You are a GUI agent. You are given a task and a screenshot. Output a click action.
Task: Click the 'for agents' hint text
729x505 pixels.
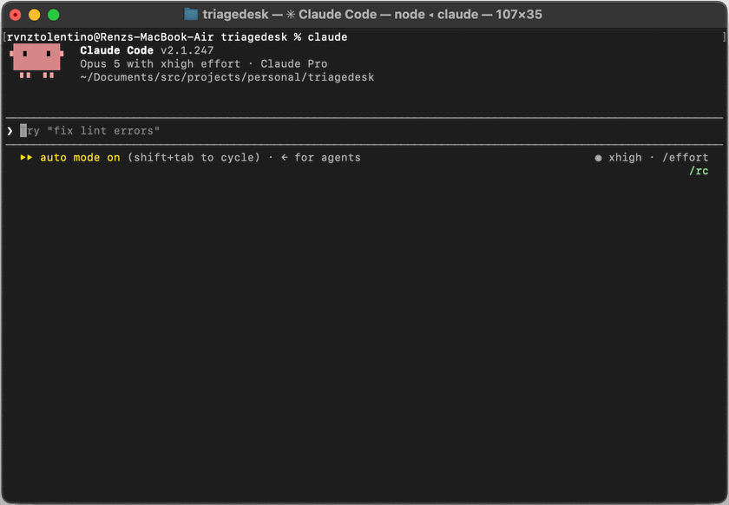coord(327,158)
